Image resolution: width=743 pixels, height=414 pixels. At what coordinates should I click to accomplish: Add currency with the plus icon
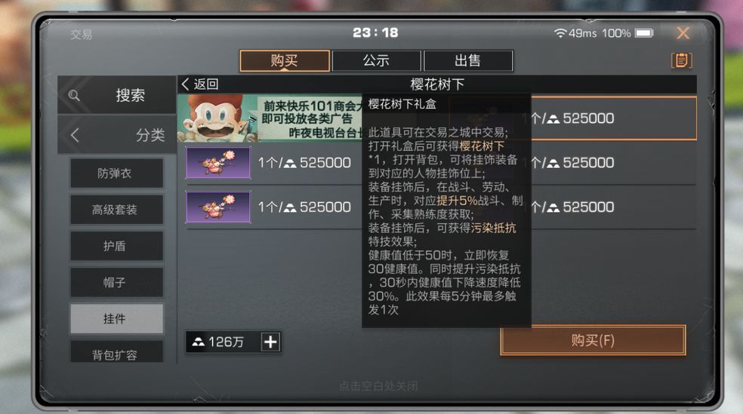click(270, 342)
